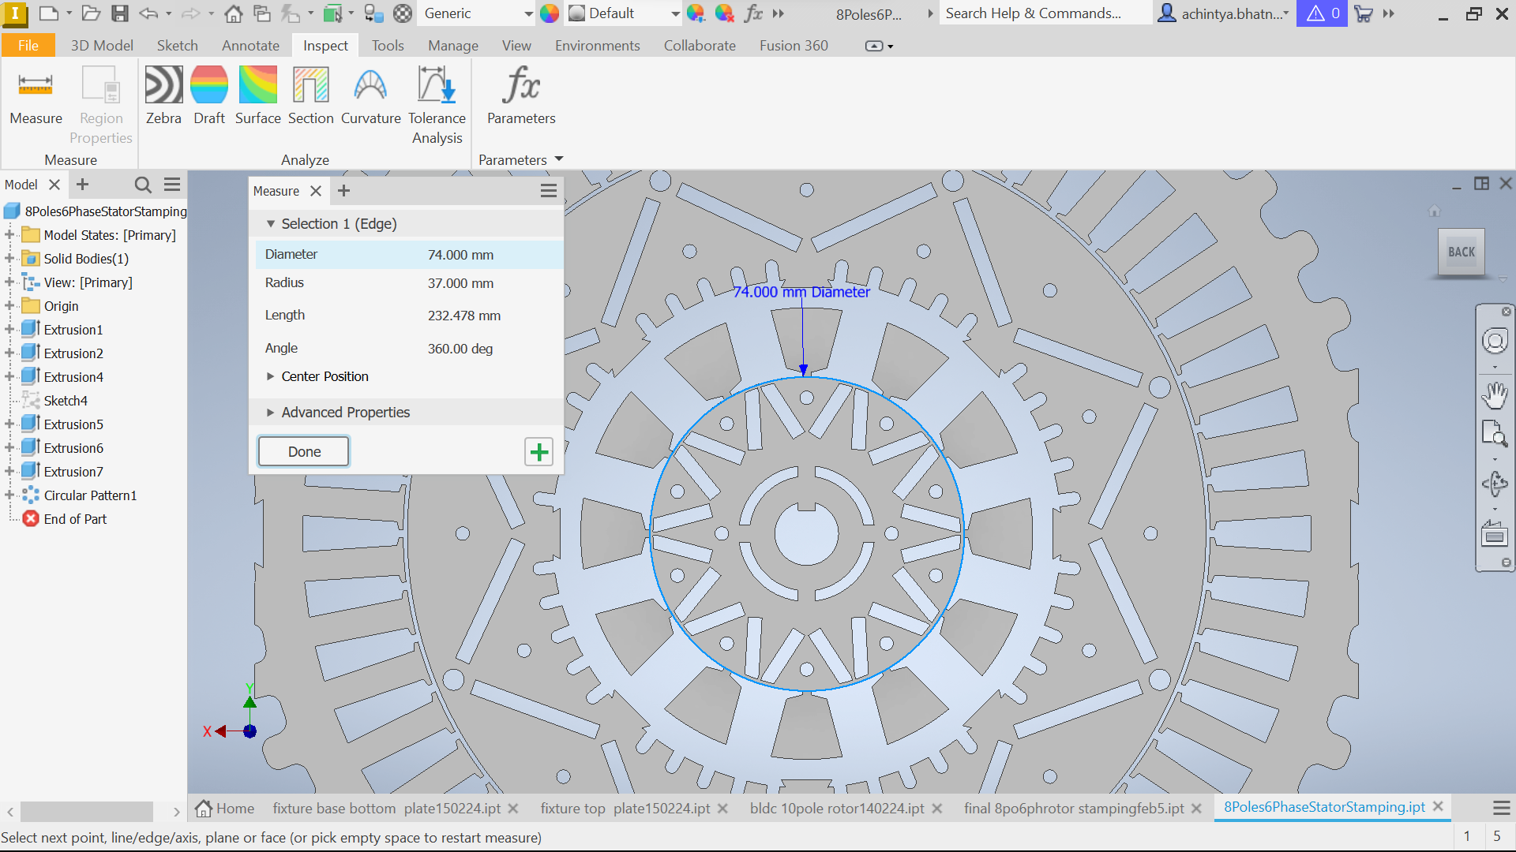The image size is (1516, 852).
Task: Close the 8Poles6PhaseStatorStamping.ipt tab
Action: [1438, 807]
